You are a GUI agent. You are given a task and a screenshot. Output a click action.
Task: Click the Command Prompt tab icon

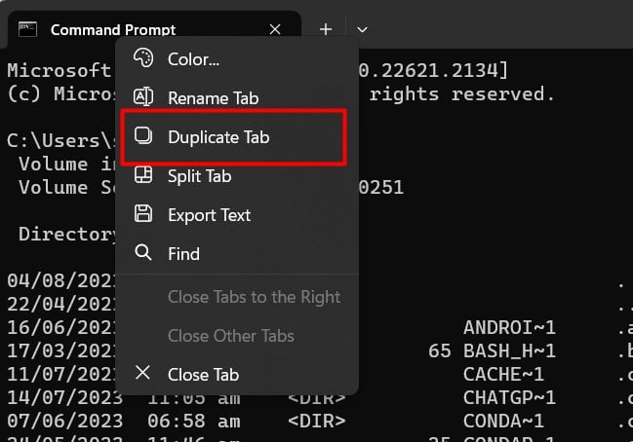29,29
